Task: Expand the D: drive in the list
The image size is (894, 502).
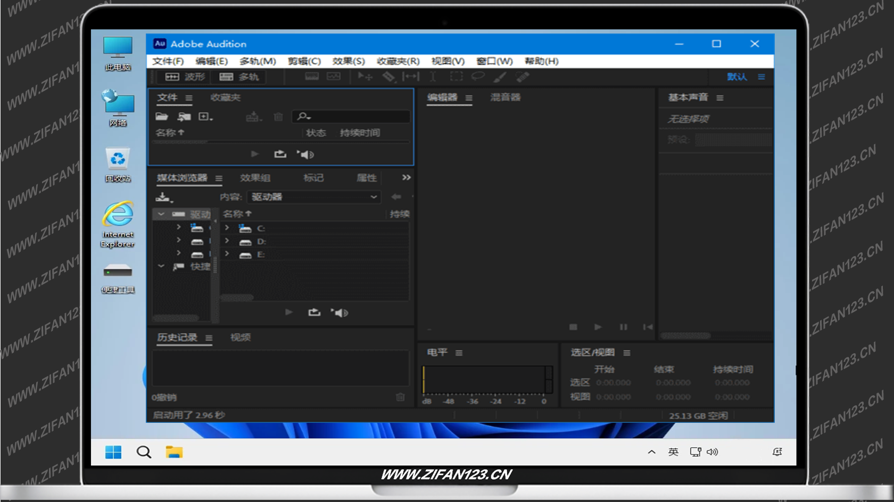Action: 227,241
